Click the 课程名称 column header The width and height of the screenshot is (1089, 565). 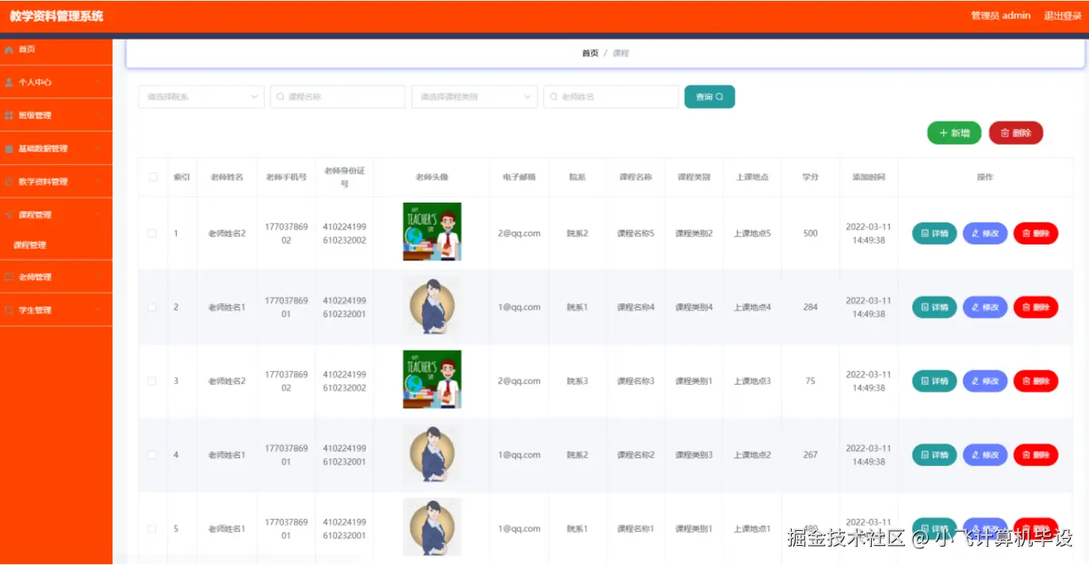pyautogui.click(x=636, y=177)
